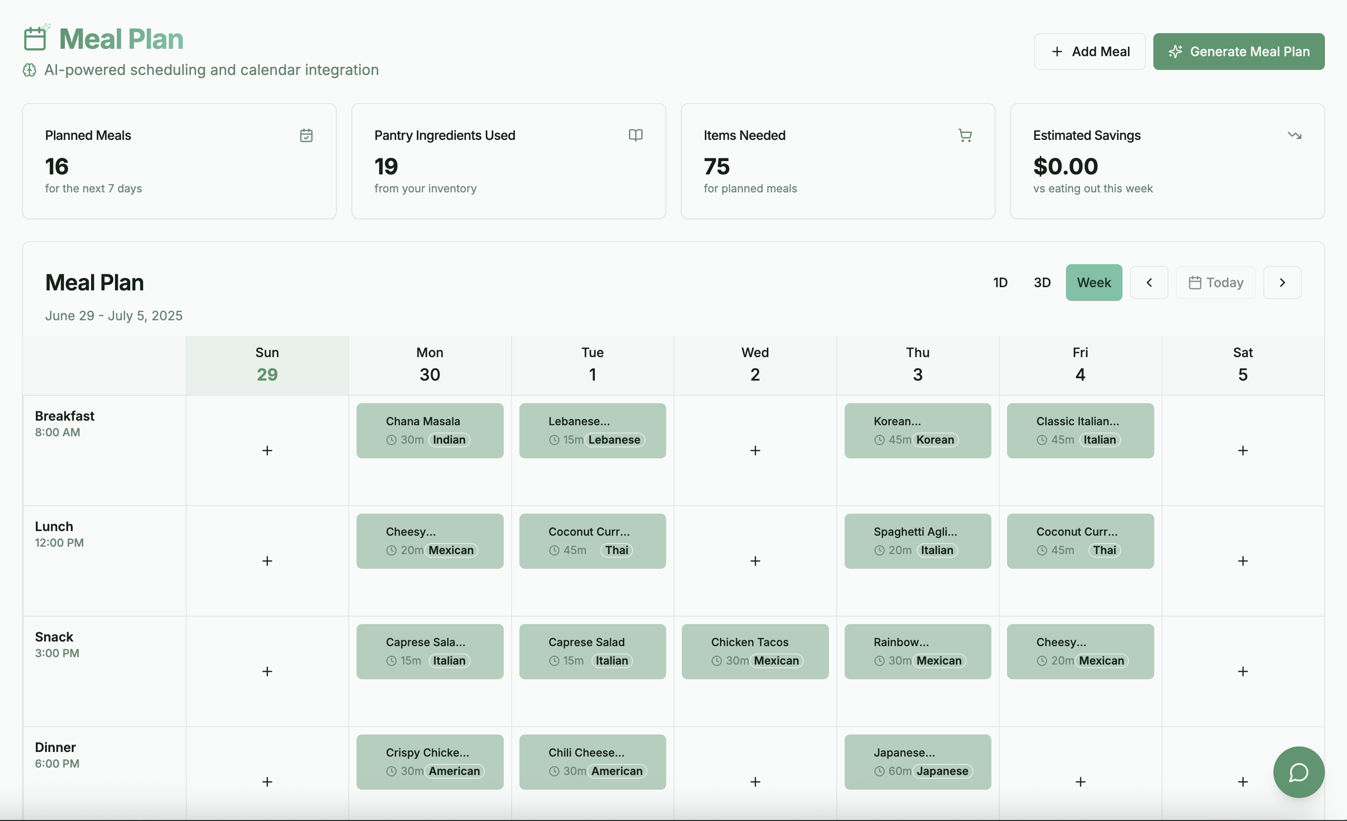Add a Friday dinner with plus icon

(1080, 781)
